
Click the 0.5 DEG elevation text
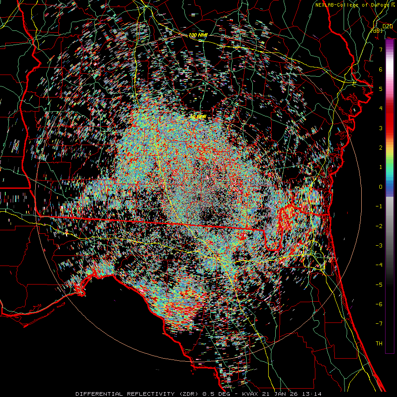pyautogui.click(x=217, y=394)
